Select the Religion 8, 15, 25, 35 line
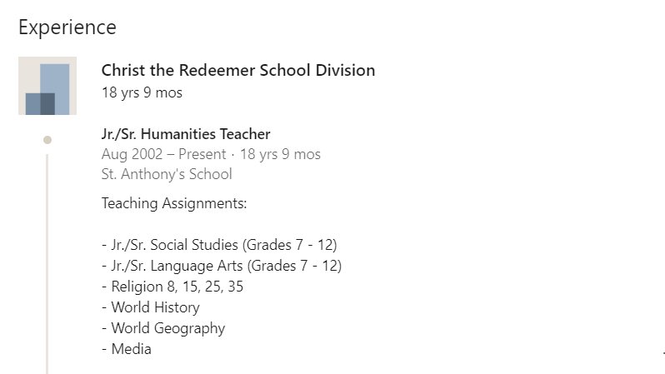Image resolution: width=665 pixels, height=374 pixels. [172, 287]
